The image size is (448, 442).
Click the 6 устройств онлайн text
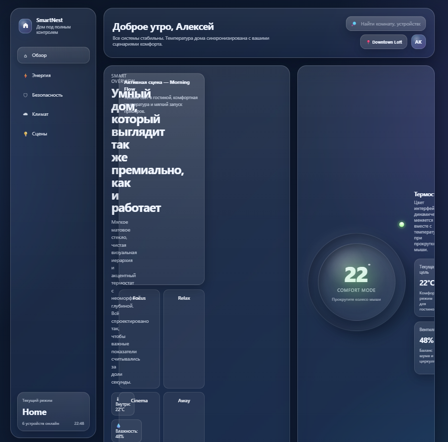pos(41,424)
